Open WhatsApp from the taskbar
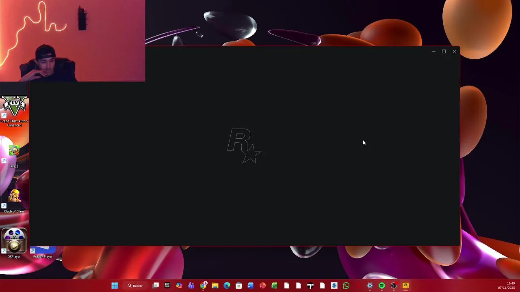 pos(346,286)
